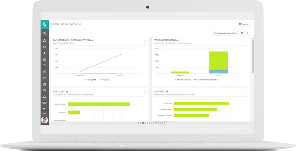Image resolution: width=296 pixels, height=151 pixels.
Task: Show more sidebar items via ellipsis
Action: click(44, 113)
